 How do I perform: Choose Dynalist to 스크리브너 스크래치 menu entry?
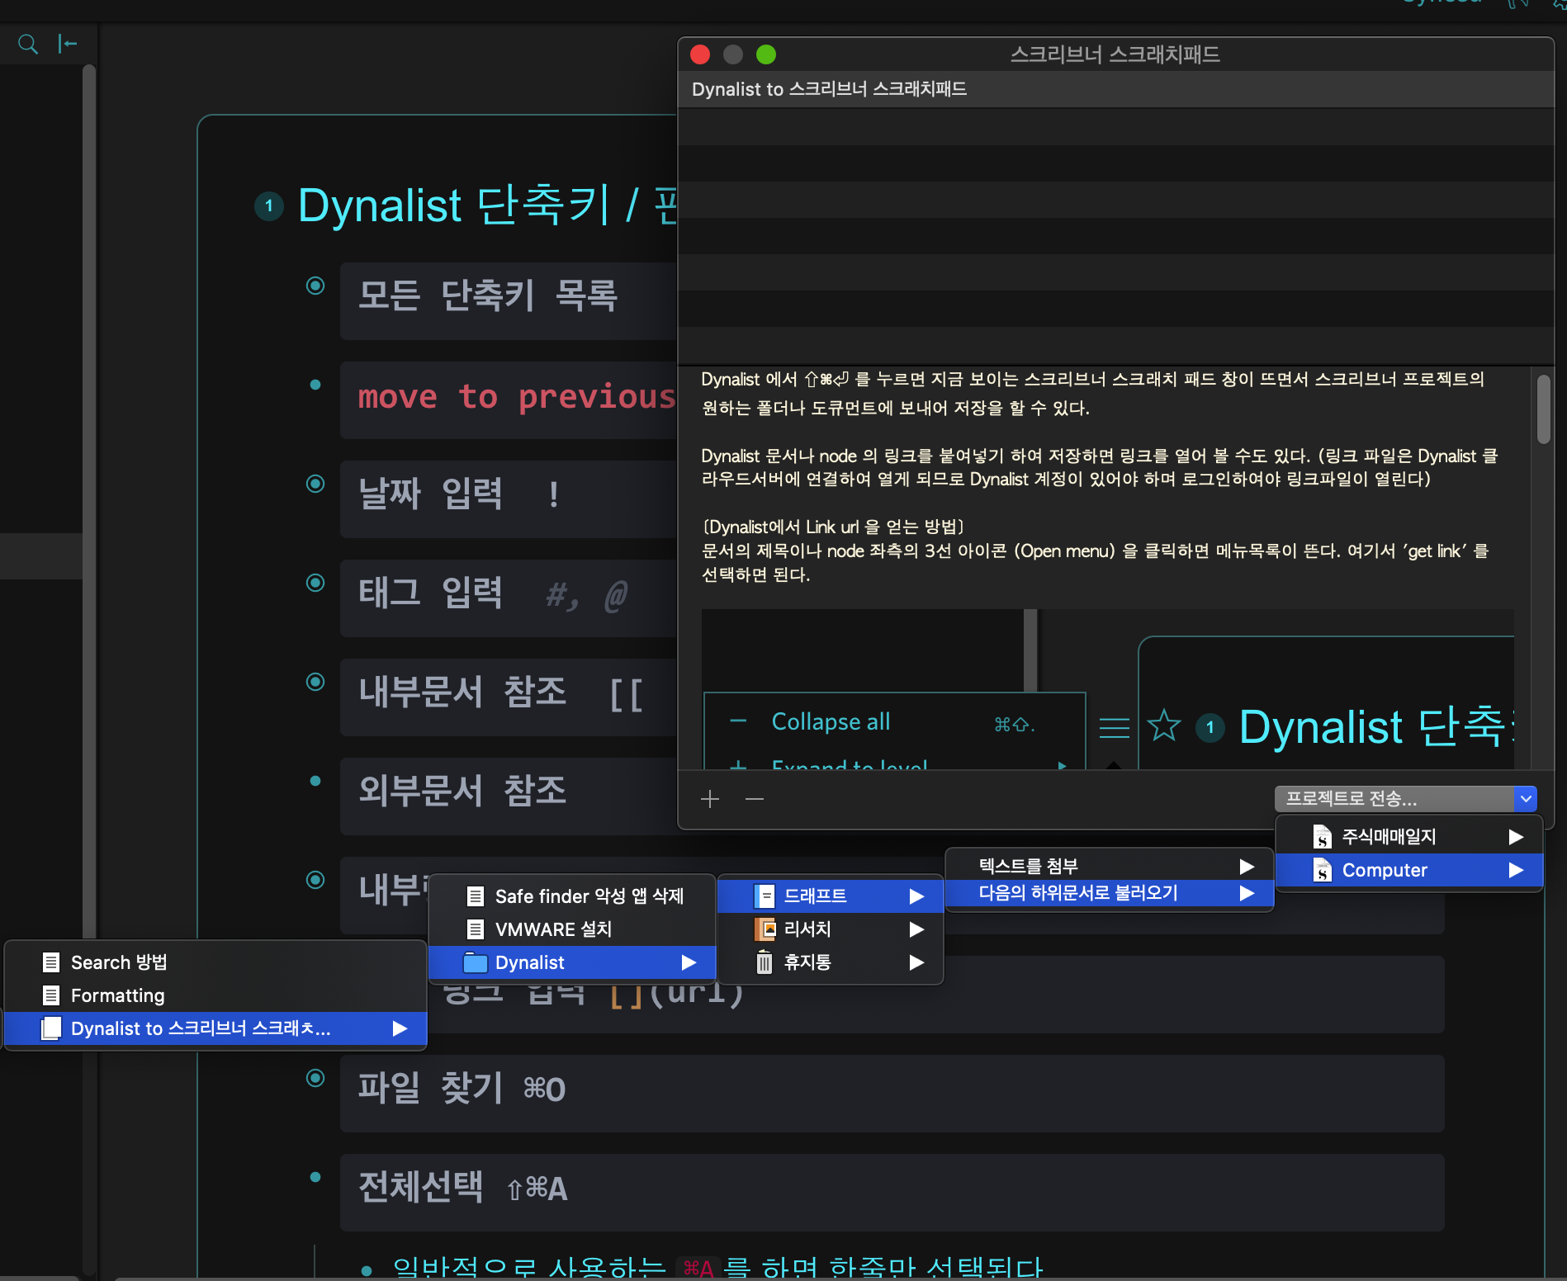coord(215,1028)
